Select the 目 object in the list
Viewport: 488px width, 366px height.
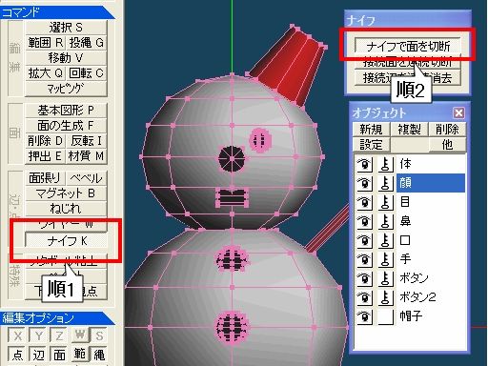click(431, 202)
